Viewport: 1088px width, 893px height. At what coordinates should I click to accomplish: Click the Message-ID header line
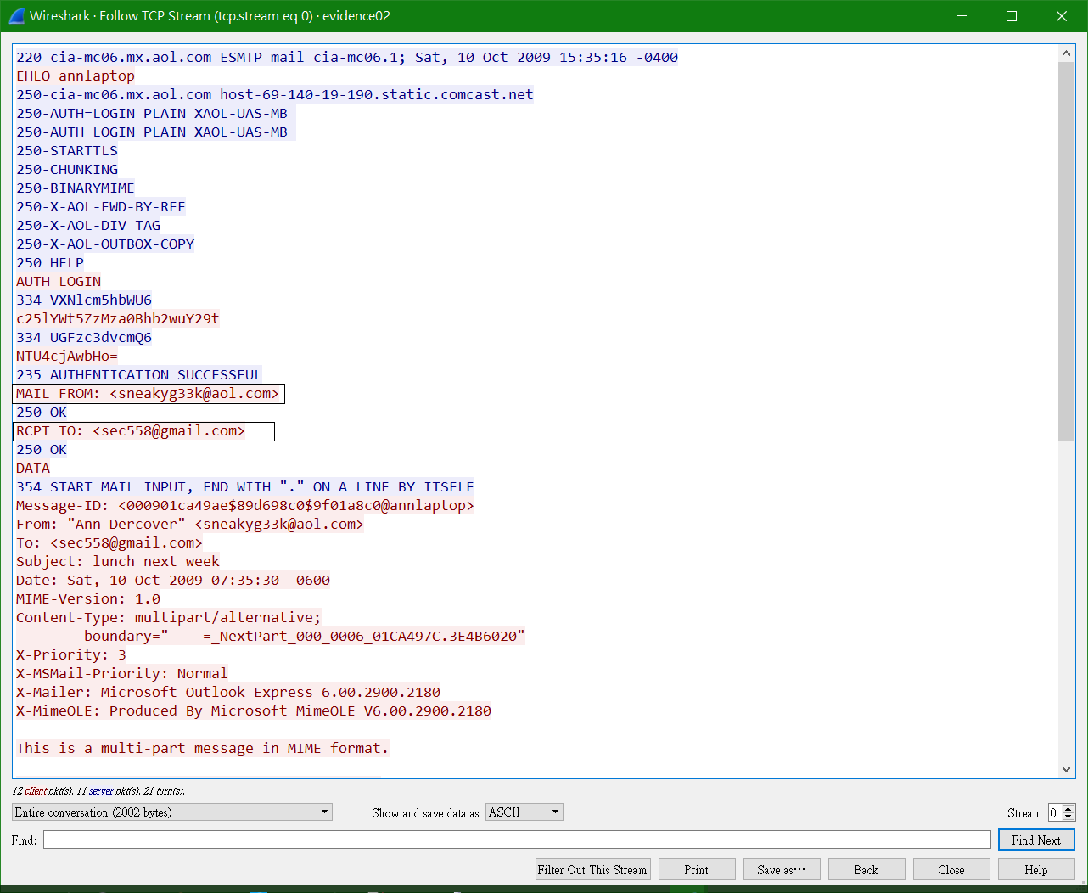pyautogui.click(x=245, y=505)
